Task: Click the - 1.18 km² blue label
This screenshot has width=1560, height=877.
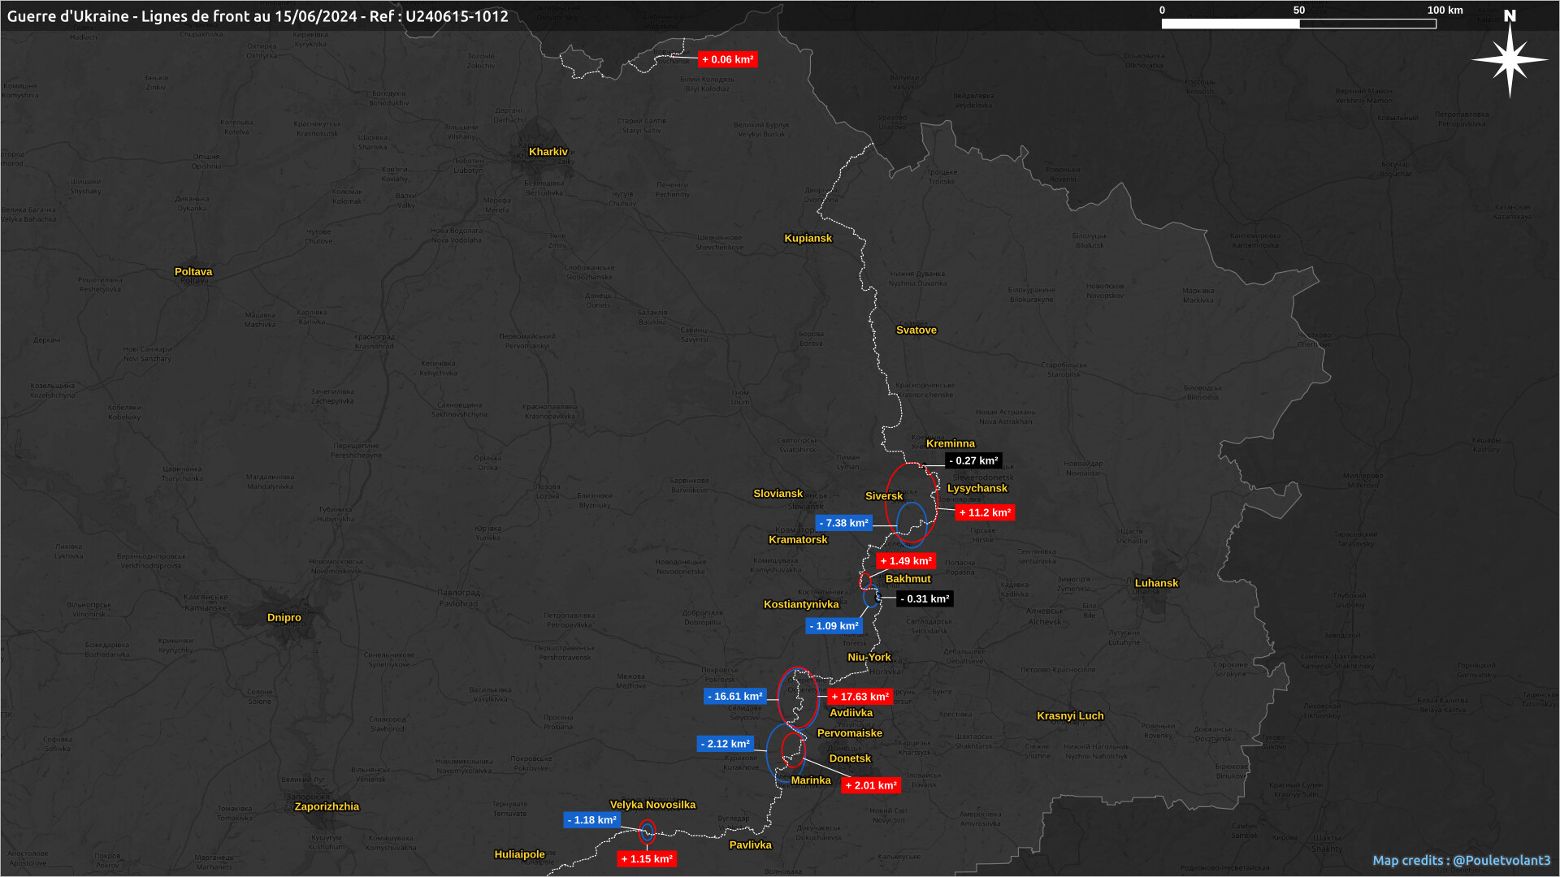Action: (x=592, y=821)
